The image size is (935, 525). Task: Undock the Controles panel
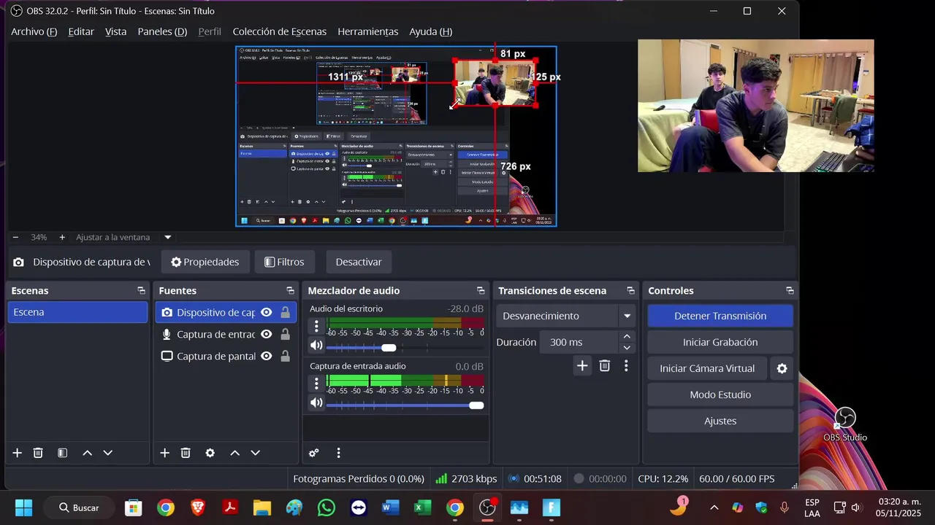790,290
